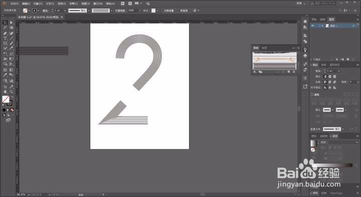Choose the projecting cap stroke option
361x197 pixels.
click(334, 76)
